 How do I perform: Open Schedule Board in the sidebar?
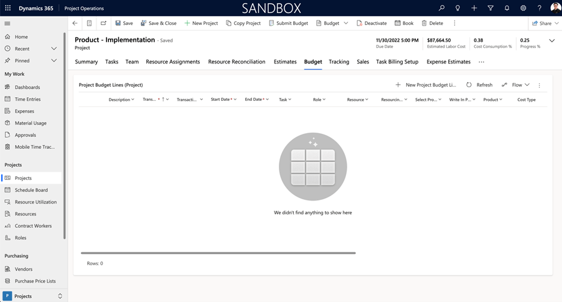pyautogui.click(x=31, y=190)
